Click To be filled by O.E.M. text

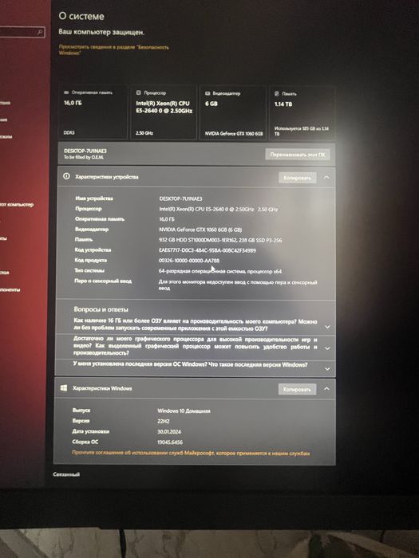84,157
